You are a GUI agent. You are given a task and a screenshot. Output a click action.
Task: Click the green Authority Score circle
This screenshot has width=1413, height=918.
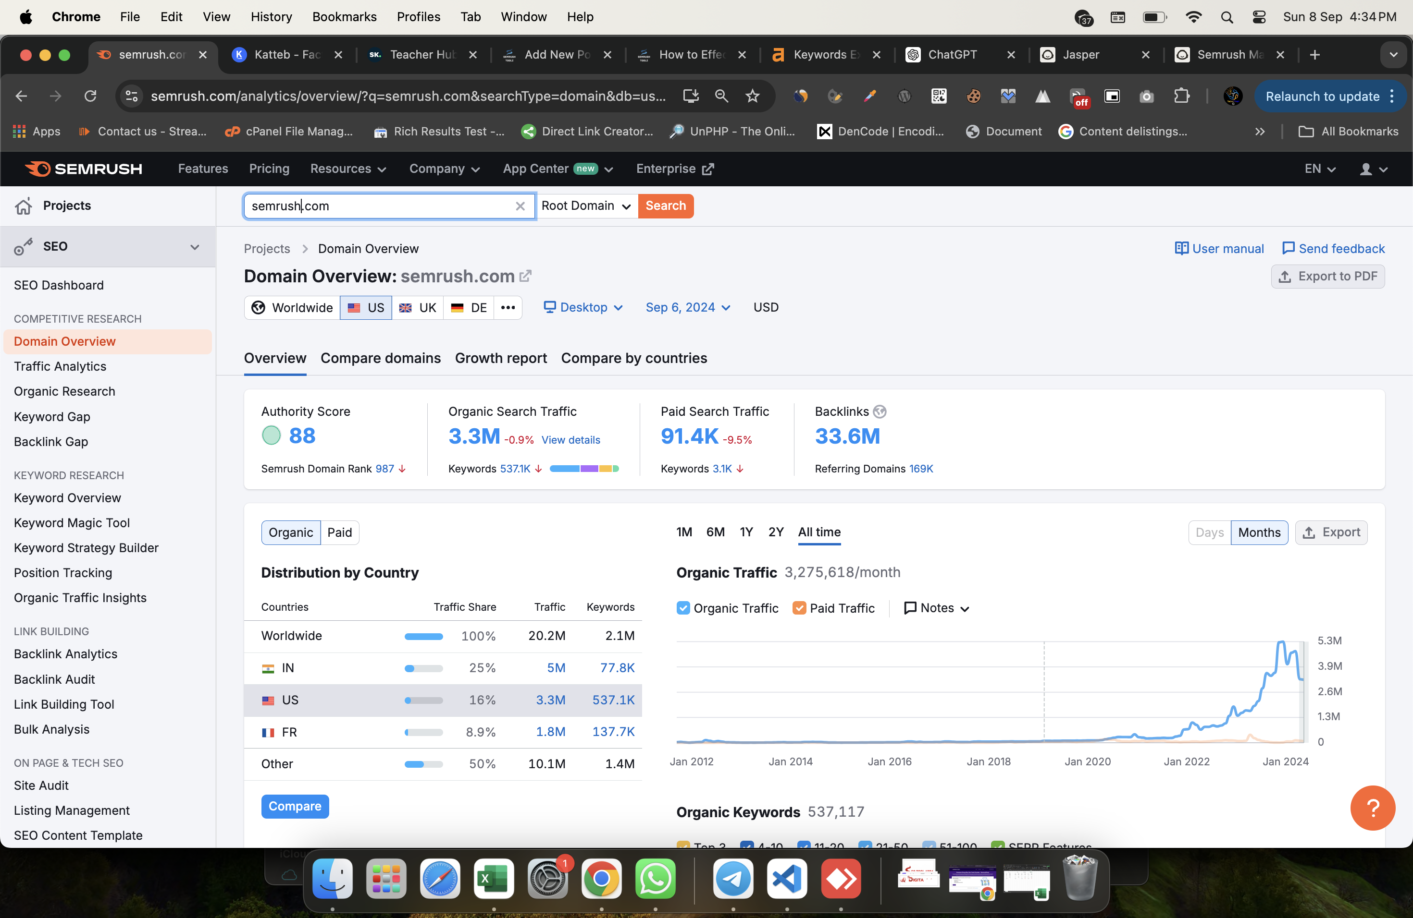click(272, 436)
